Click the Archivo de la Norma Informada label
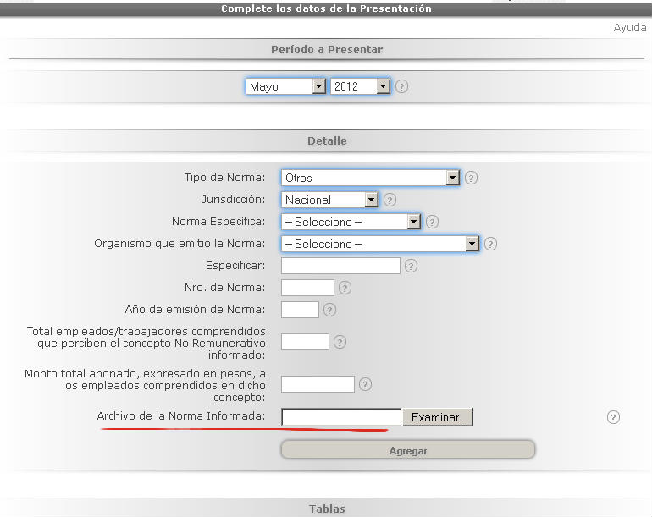 tap(181, 416)
